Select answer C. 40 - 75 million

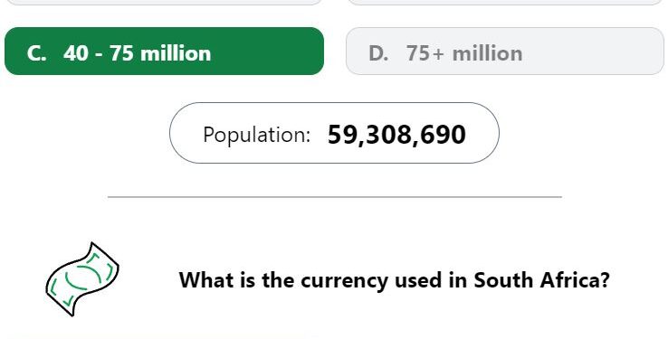(x=164, y=51)
